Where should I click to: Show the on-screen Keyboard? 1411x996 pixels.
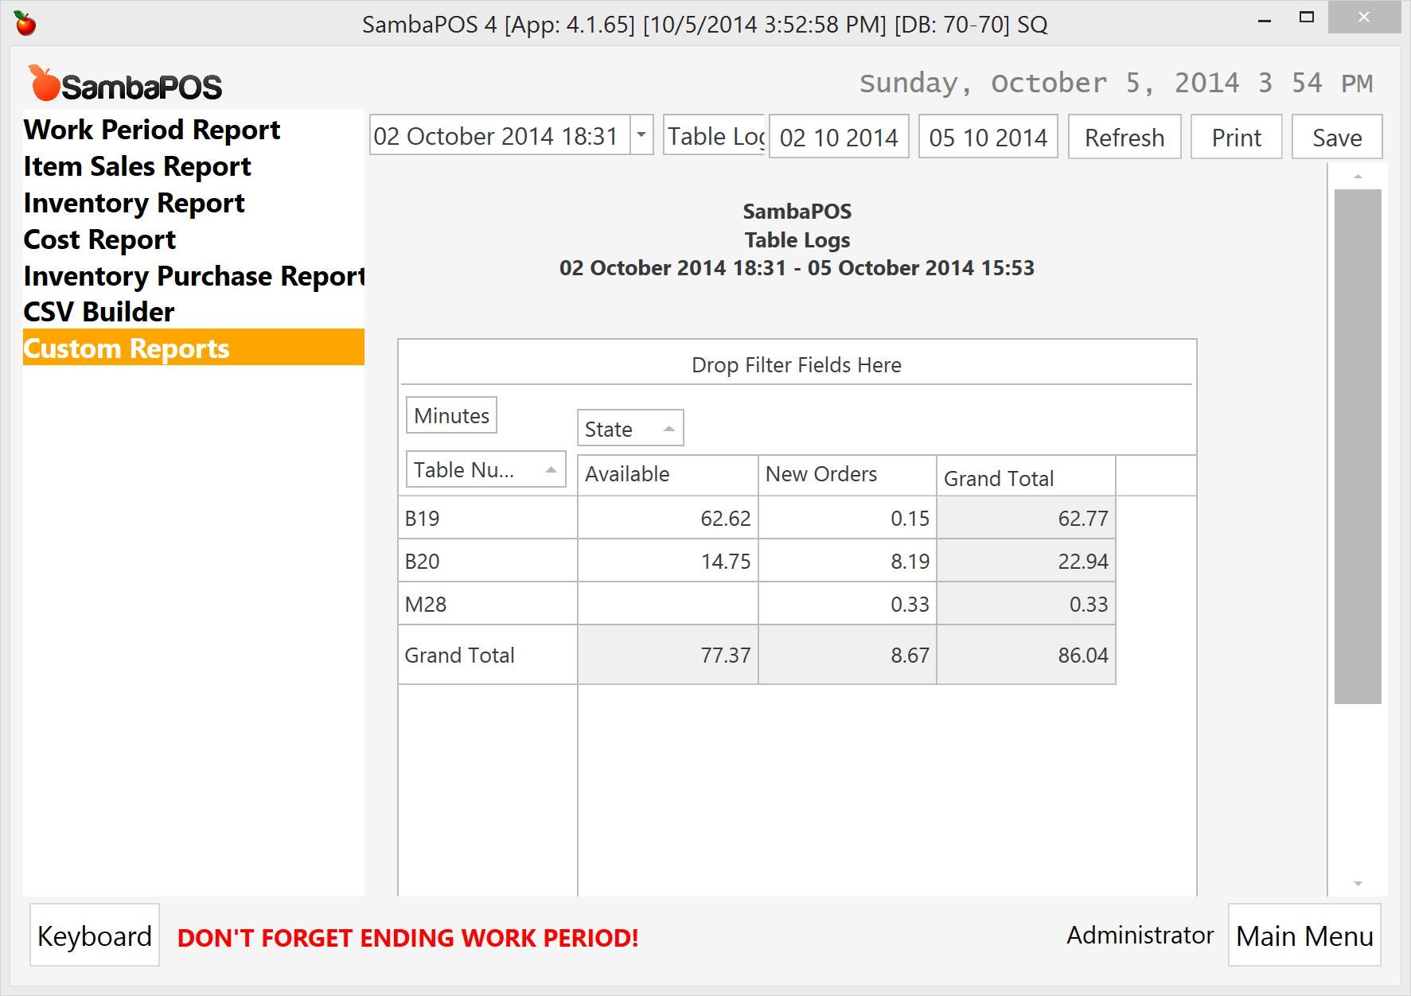[x=95, y=936]
